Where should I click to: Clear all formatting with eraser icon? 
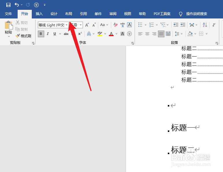(x=116, y=25)
